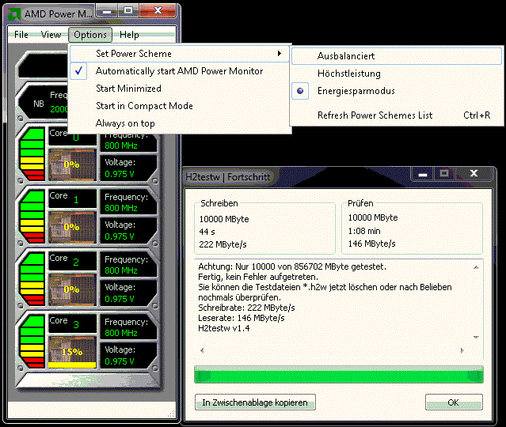Click Core 0 voltage 0.975 V value
The width and height of the screenshot is (506, 427).
pos(120,174)
